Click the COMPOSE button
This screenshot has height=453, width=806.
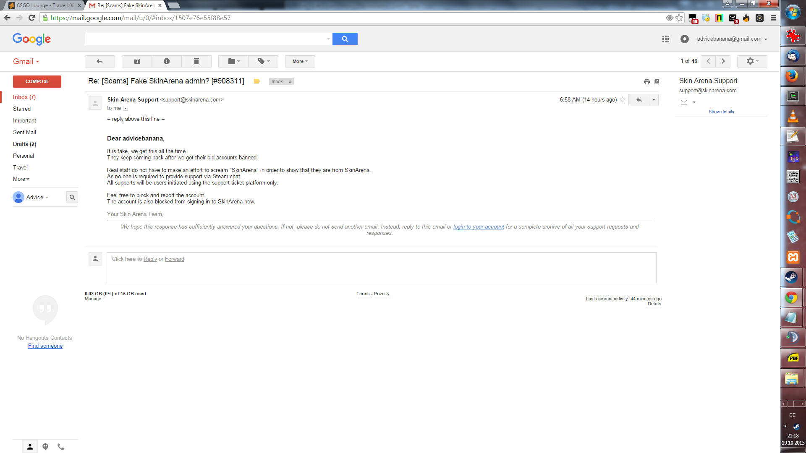click(x=37, y=81)
